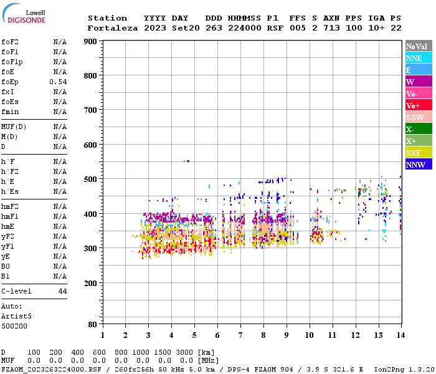Click the Vo- pink legend swatch

tap(419, 93)
